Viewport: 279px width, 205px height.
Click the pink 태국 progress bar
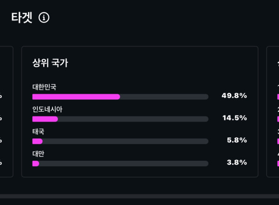click(37, 141)
